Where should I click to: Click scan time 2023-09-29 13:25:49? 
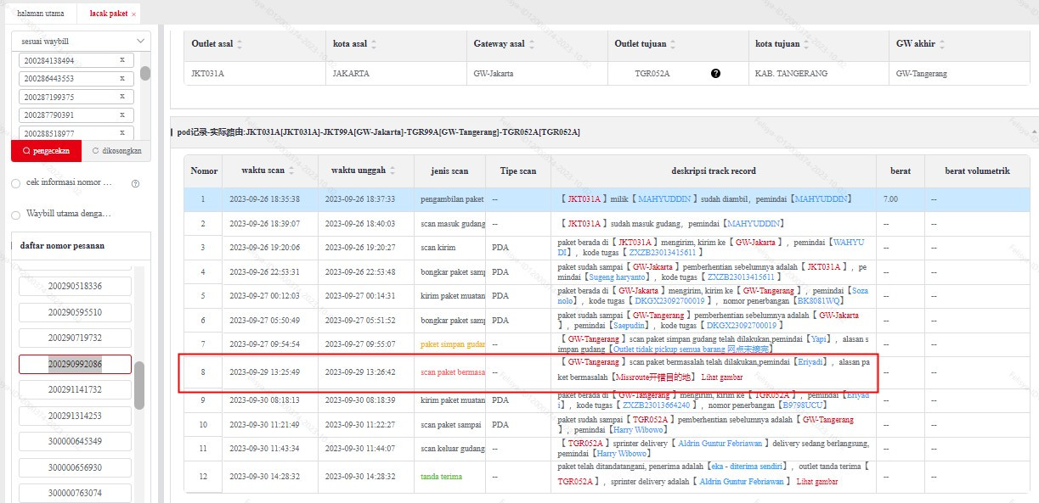pyautogui.click(x=264, y=372)
